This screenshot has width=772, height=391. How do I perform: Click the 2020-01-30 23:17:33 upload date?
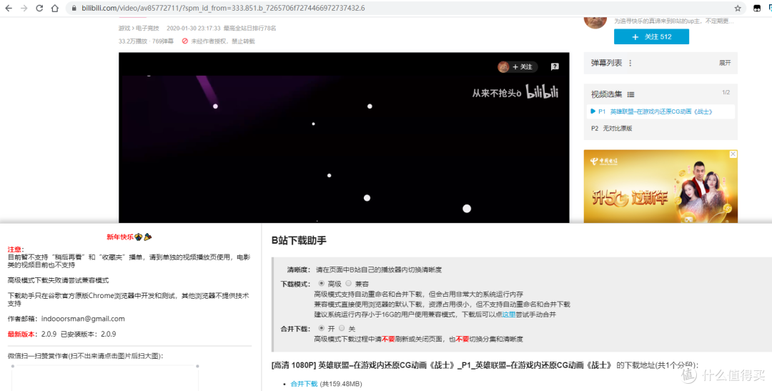click(x=194, y=29)
